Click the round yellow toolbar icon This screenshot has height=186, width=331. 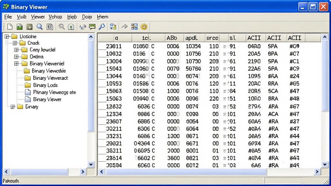pyautogui.click(x=144, y=27)
